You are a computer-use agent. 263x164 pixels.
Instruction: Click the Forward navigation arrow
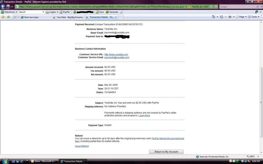click(8, 7)
